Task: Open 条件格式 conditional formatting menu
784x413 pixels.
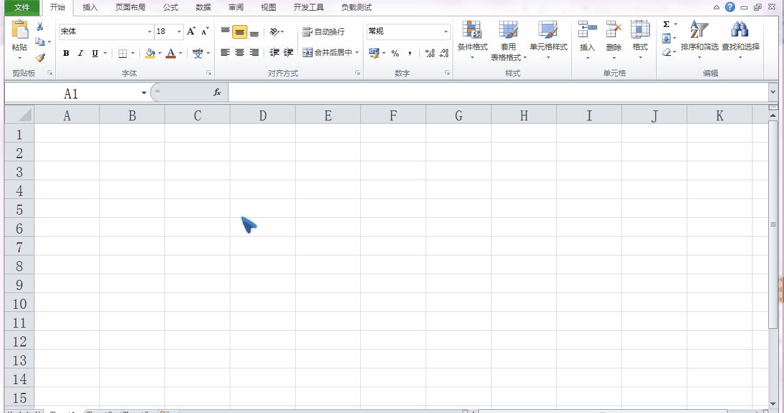Action: point(472,40)
